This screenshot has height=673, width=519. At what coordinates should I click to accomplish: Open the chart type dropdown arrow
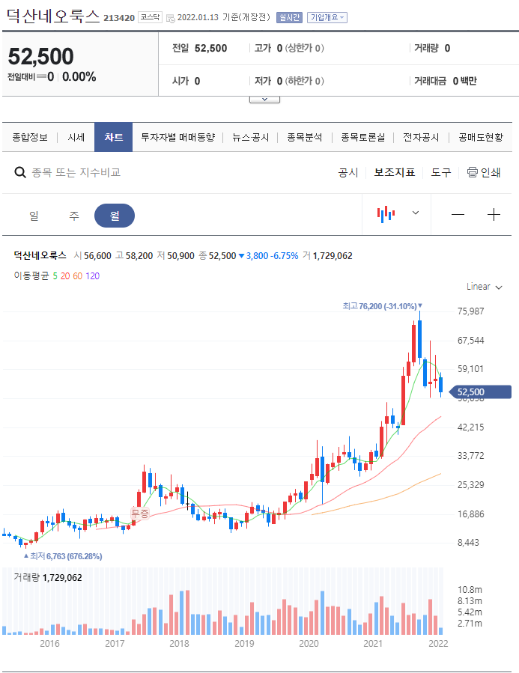coord(416,213)
